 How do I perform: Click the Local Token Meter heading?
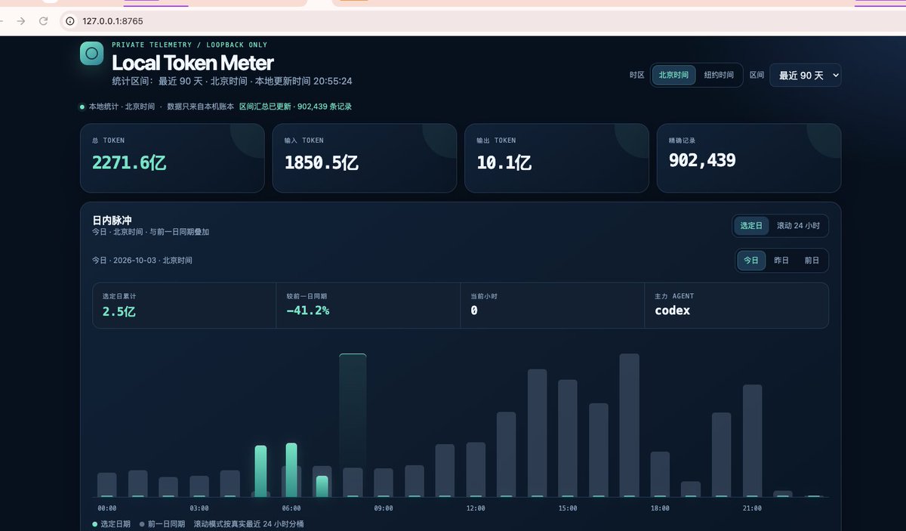193,63
